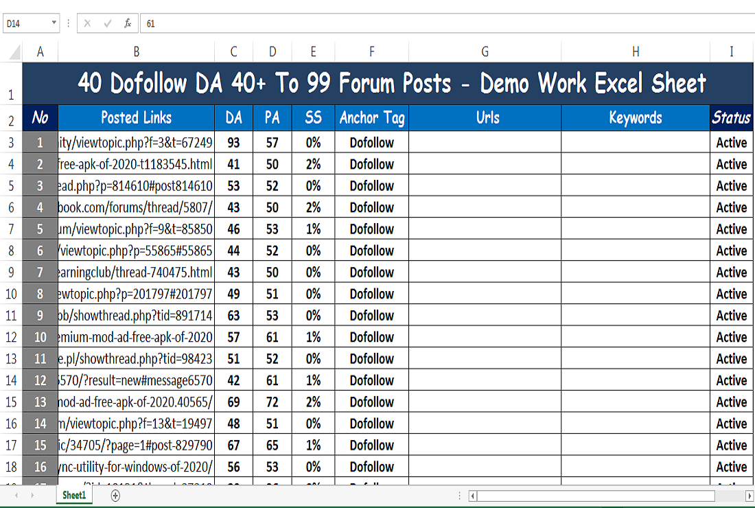
Task: Select the Posted Links column B header
Action: pos(137,51)
